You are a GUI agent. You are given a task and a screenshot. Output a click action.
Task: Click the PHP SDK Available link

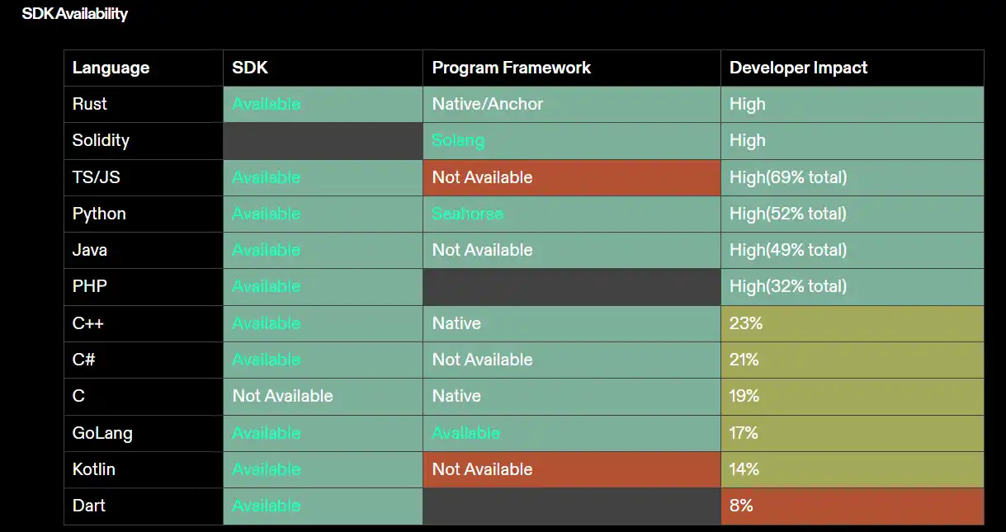tap(266, 286)
